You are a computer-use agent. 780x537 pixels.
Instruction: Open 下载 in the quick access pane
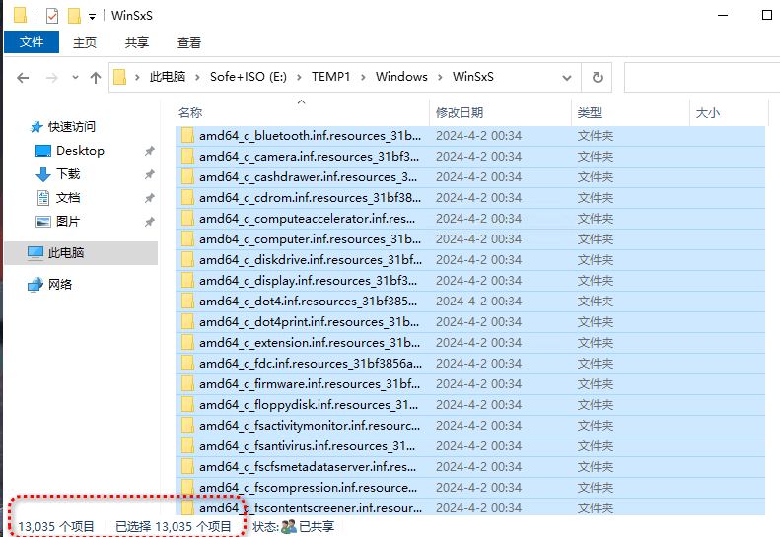coord(68,174)
